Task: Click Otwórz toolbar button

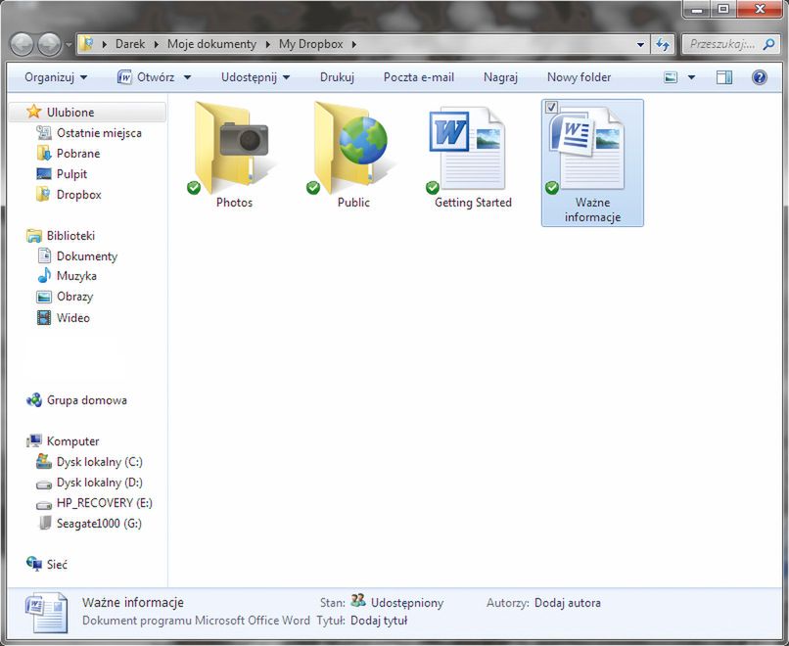Action: point(146,77)
